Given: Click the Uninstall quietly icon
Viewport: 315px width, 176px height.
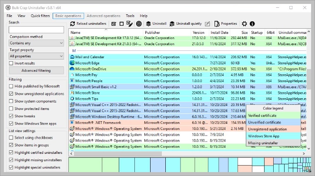Looking at the screenshot, I should pyautogui.click(x=172, y=23).
